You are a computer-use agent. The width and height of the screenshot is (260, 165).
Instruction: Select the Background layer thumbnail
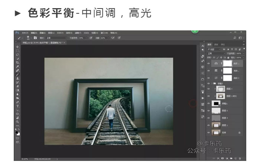pos(216,133)
